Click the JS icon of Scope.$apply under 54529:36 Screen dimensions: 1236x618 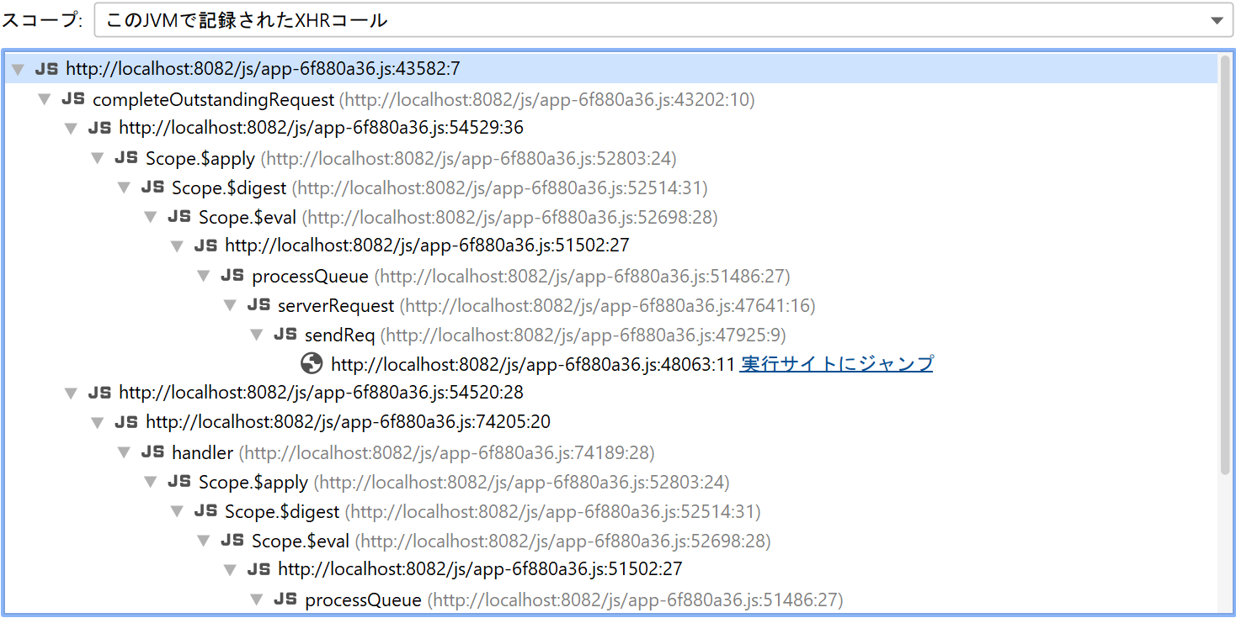(x=126, y=158)
